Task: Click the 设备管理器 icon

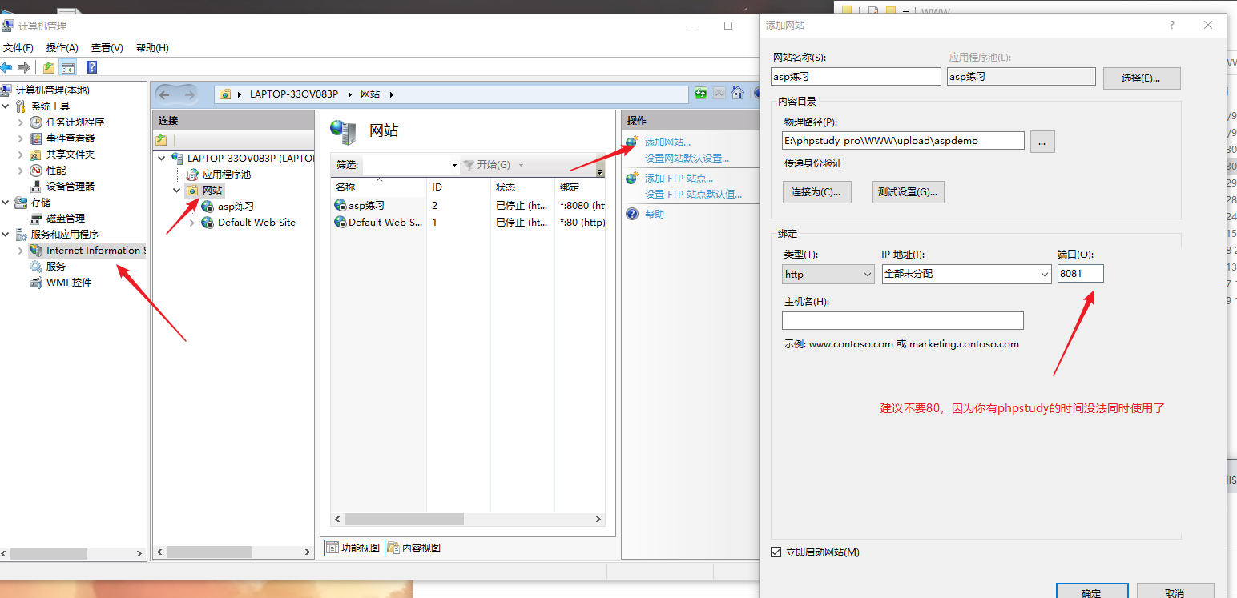Action: tap(36, 186)
